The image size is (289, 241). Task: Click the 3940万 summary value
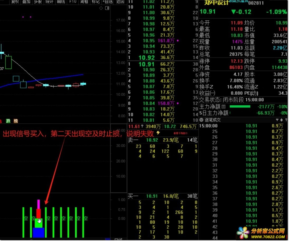click(153, 127)
